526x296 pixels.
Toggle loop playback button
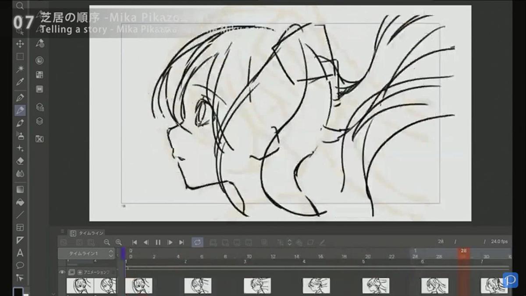coord(197,242)
